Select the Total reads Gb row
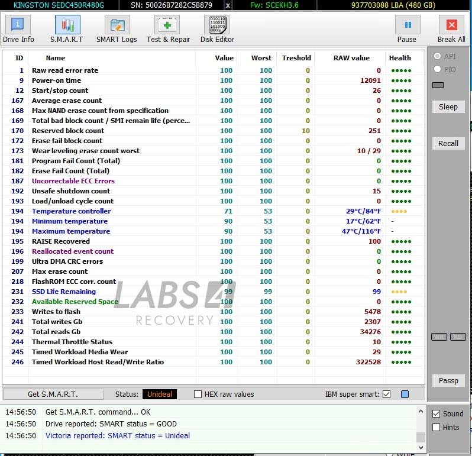Screen dimensions: 472x456 (214, 332)
